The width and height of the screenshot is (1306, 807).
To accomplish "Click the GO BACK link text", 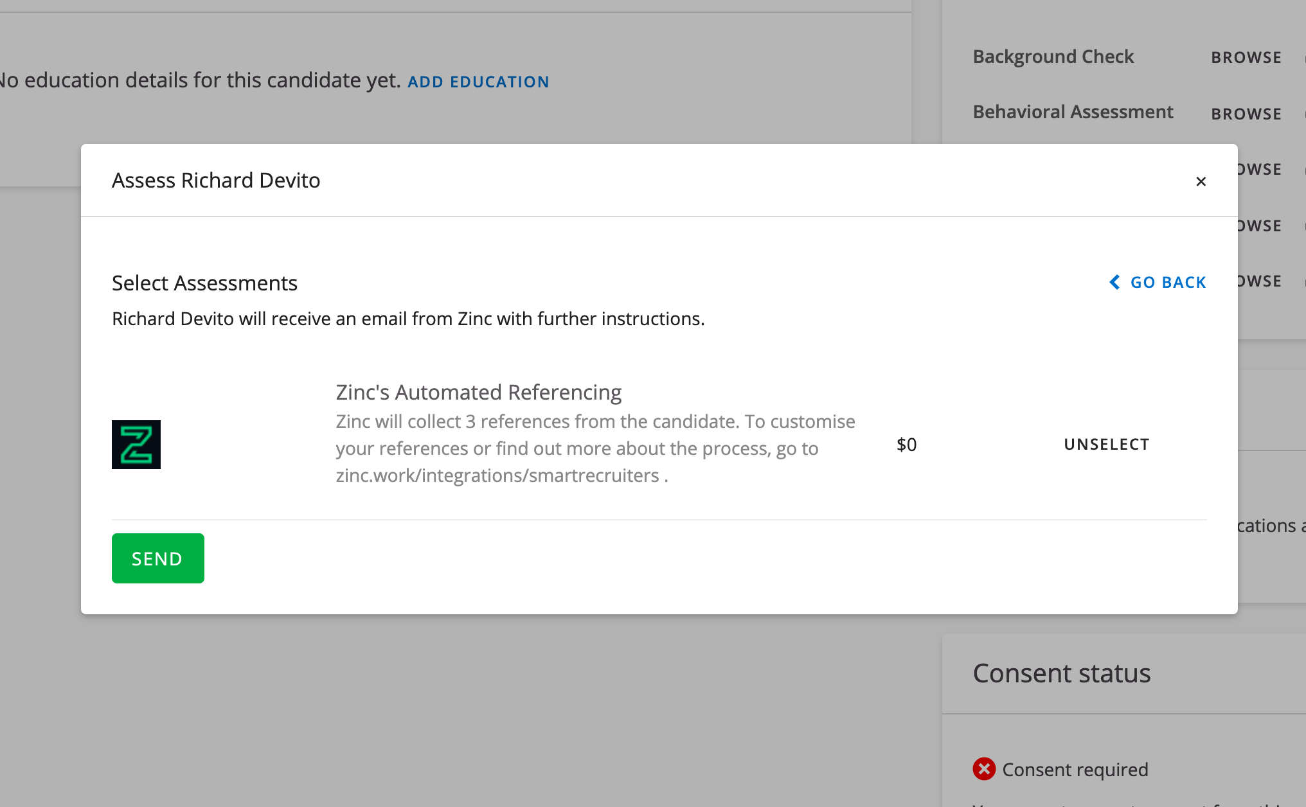I will click(1168, 283).
